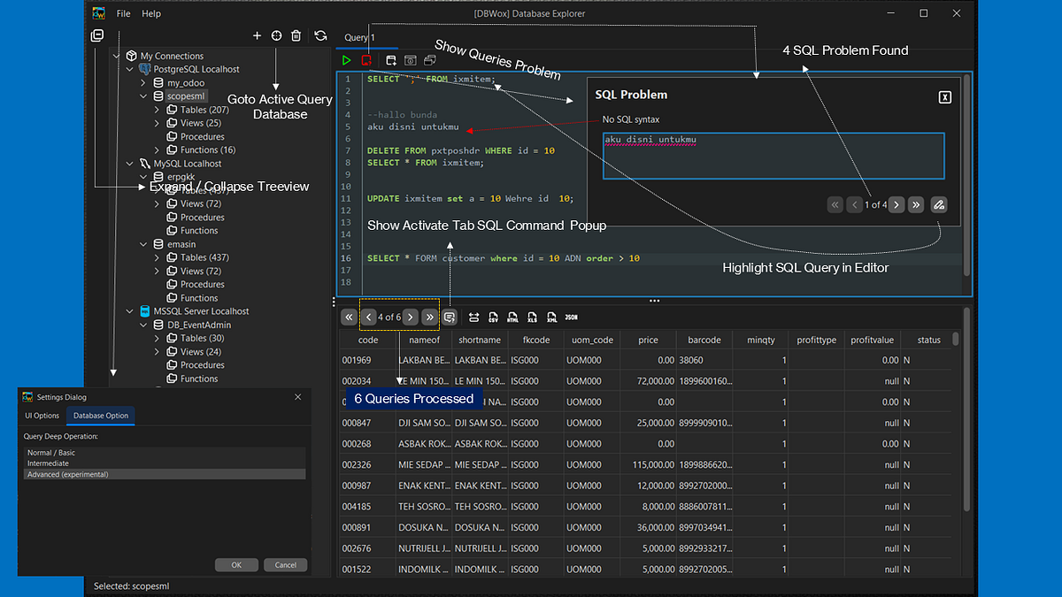
Task: Collapse the treeview with the top-left icon
Action: (97, 35)
